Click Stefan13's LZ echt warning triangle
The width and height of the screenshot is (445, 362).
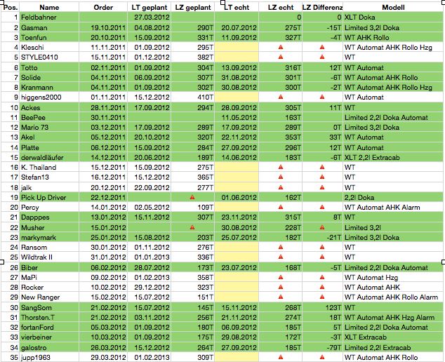[281, 177]
